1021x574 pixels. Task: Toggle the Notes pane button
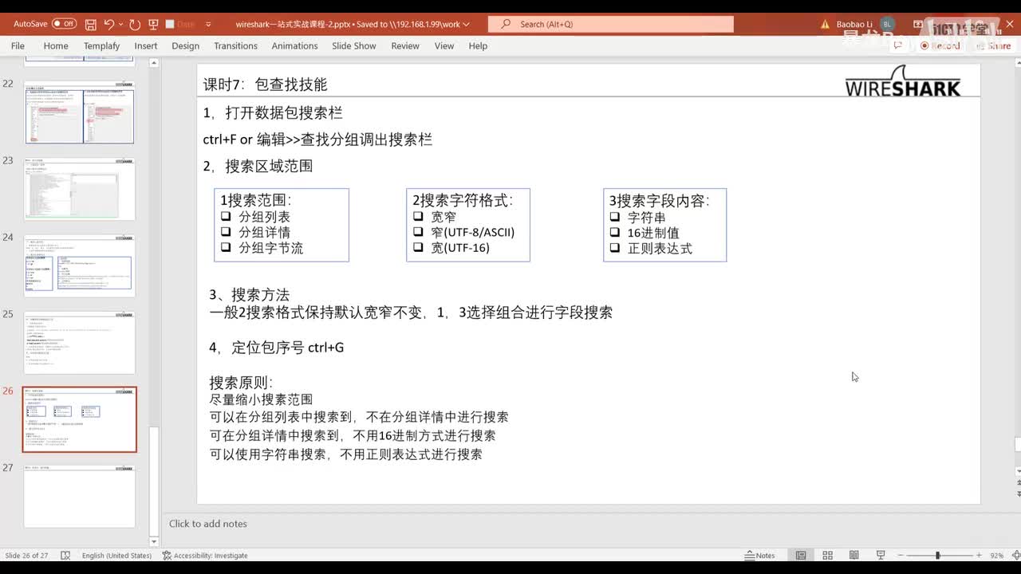click(760, 556)
